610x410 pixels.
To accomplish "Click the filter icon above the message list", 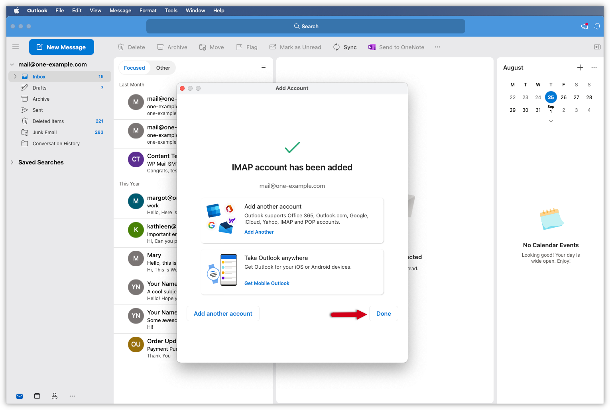I will (263, 68).
